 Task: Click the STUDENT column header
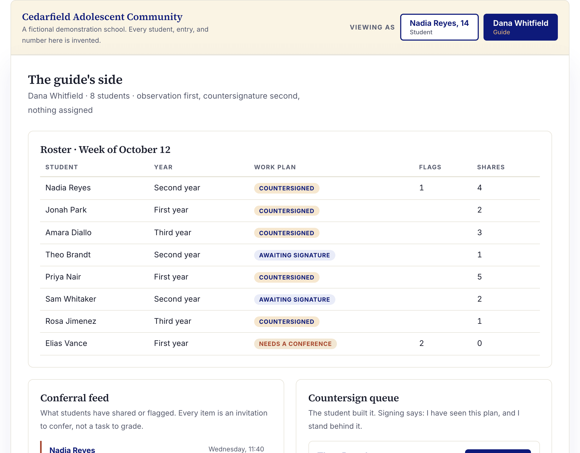[x=62, y=167]
